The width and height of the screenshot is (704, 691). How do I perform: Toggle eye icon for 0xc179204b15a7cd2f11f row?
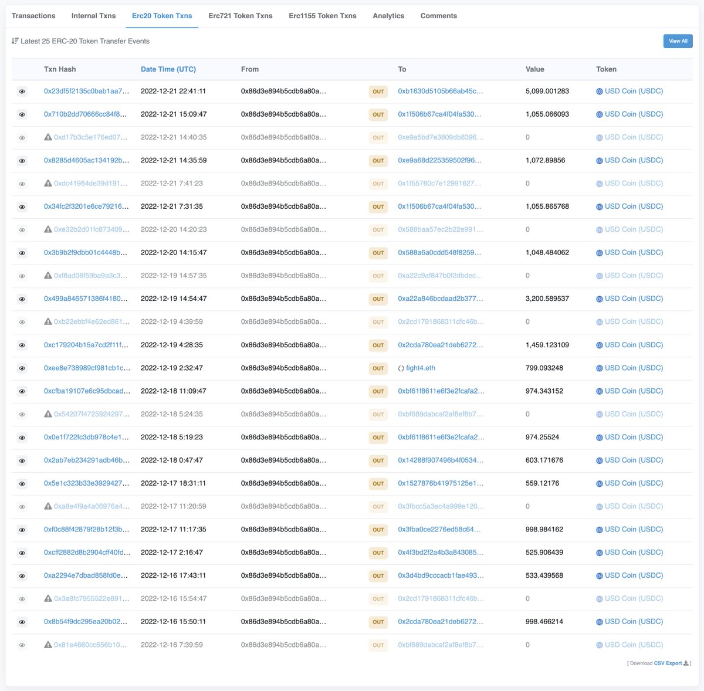(x=22, y=345)
